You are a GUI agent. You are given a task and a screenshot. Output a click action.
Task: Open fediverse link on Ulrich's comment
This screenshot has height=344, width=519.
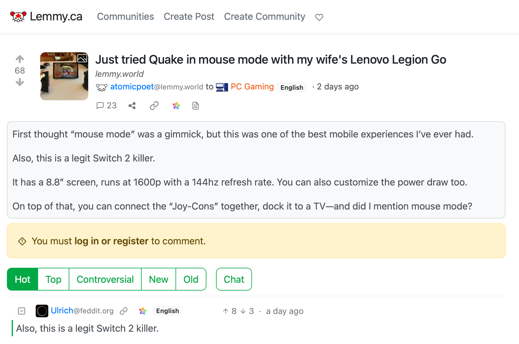tap(143, 311)
